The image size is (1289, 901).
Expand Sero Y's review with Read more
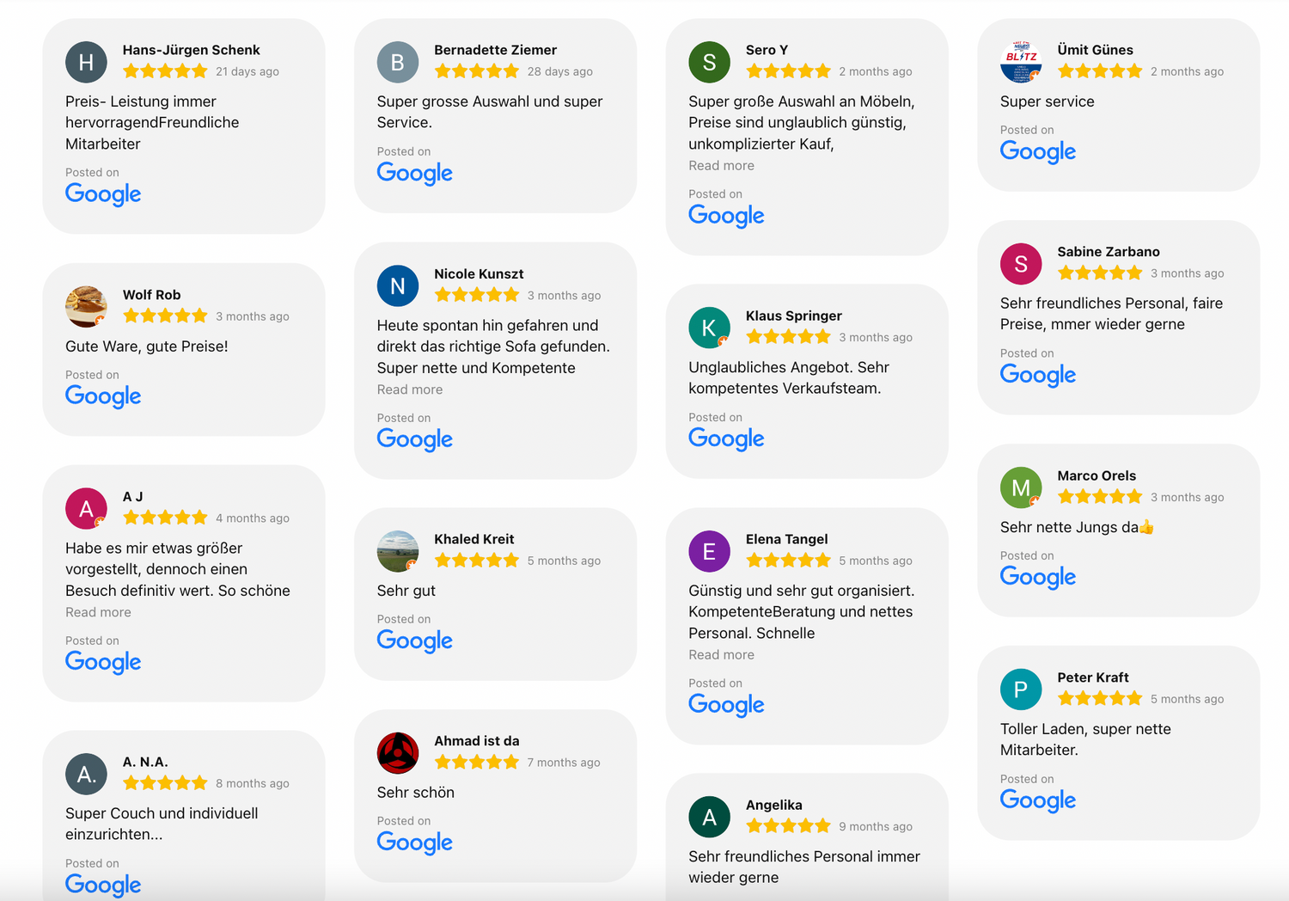pyautogui.click(x=721, y=166)
